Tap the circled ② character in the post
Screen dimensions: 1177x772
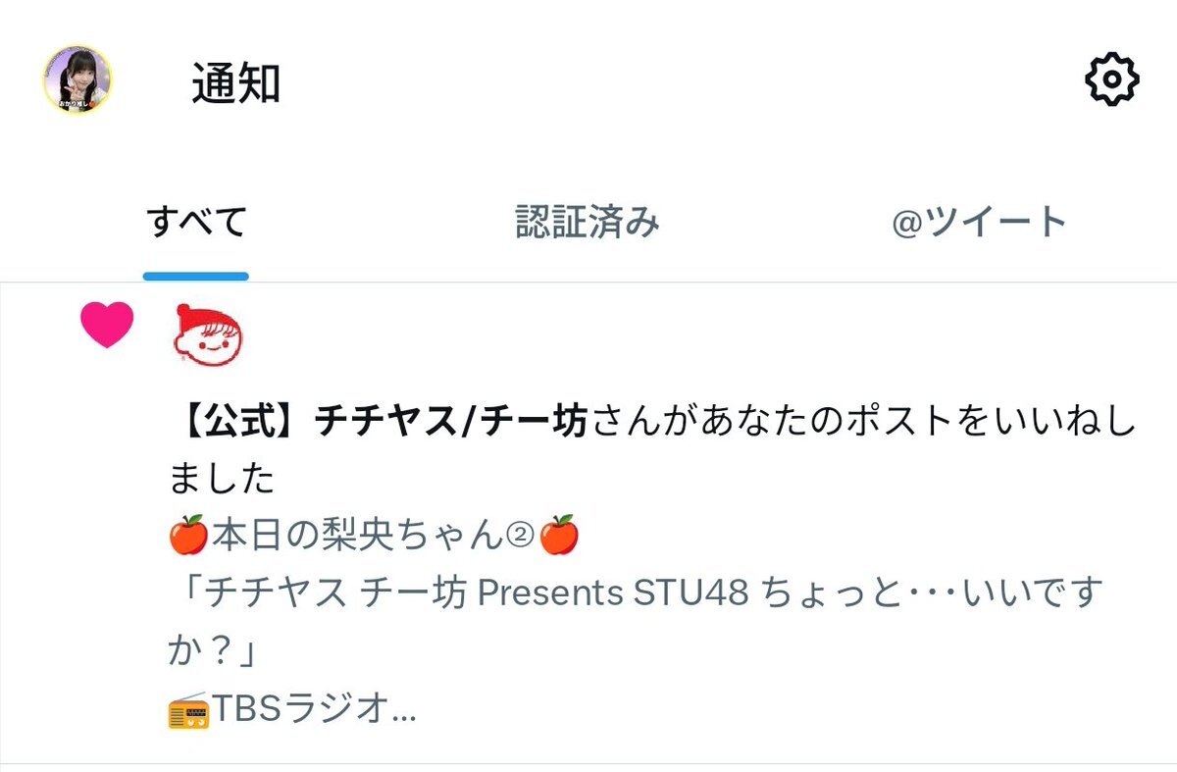520,536
